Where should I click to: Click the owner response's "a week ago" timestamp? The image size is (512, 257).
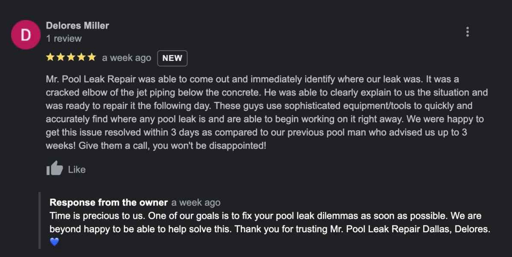tap(196, 202)
